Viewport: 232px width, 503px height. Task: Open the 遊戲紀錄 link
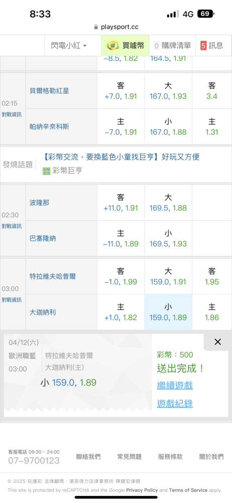175,403
